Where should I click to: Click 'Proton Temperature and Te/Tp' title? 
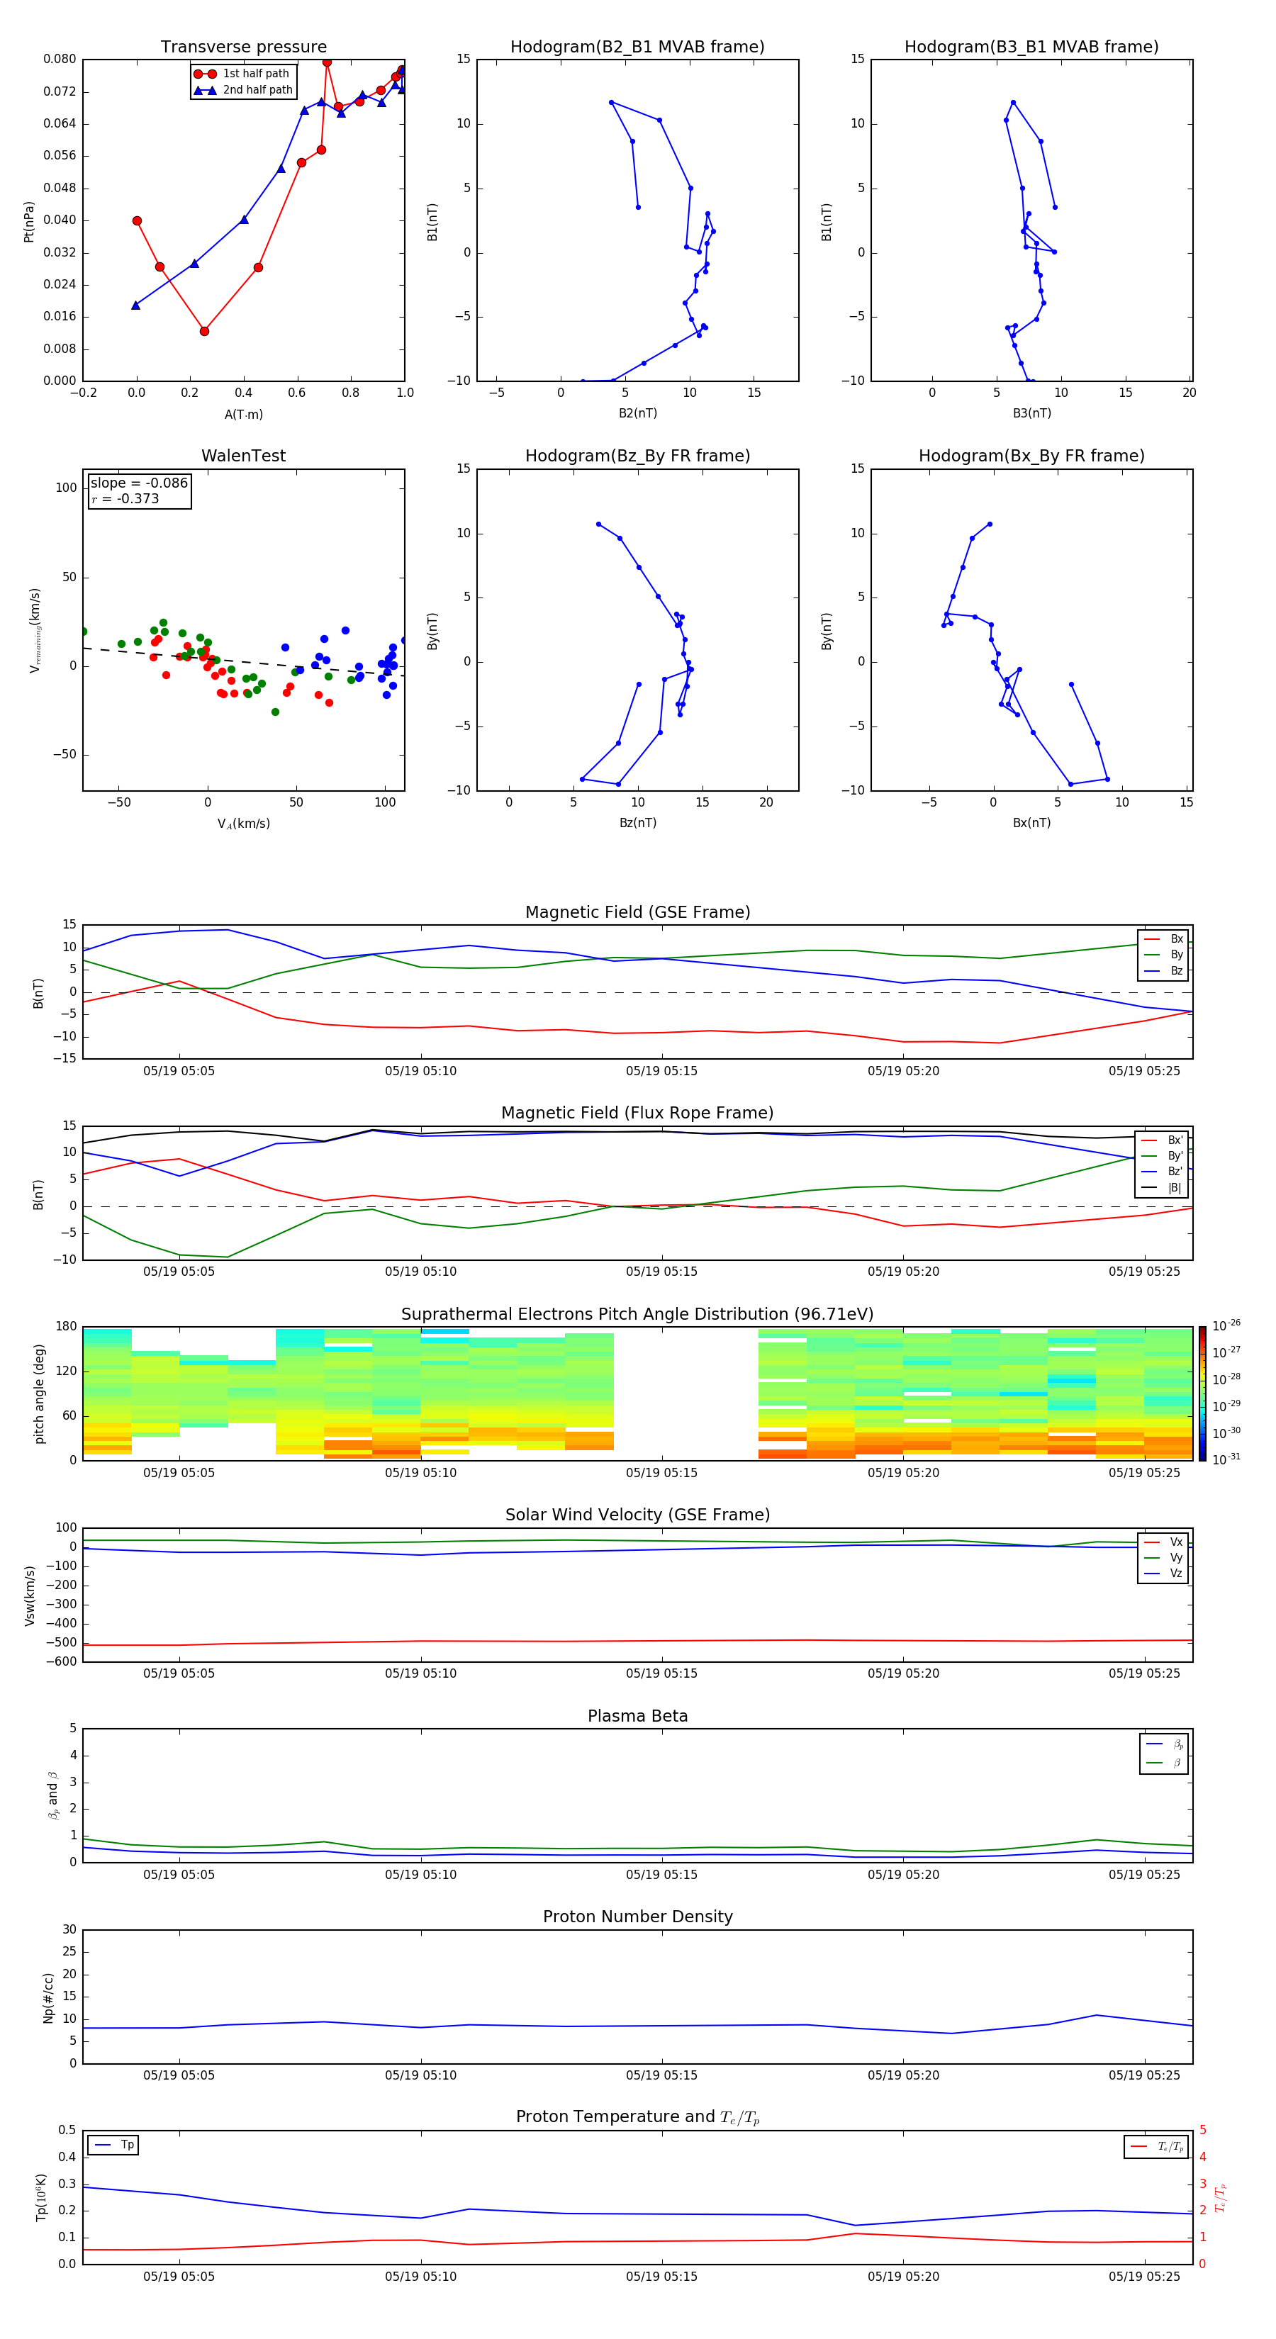[x=637, y=2116]
